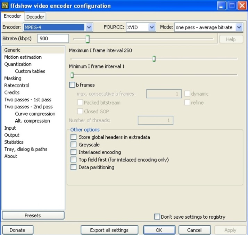Click the Donate button
The width and height of the screenshot is (248, 235).
(17, 230)
